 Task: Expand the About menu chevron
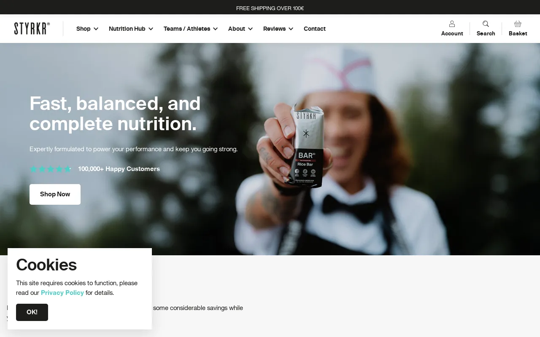250,29
